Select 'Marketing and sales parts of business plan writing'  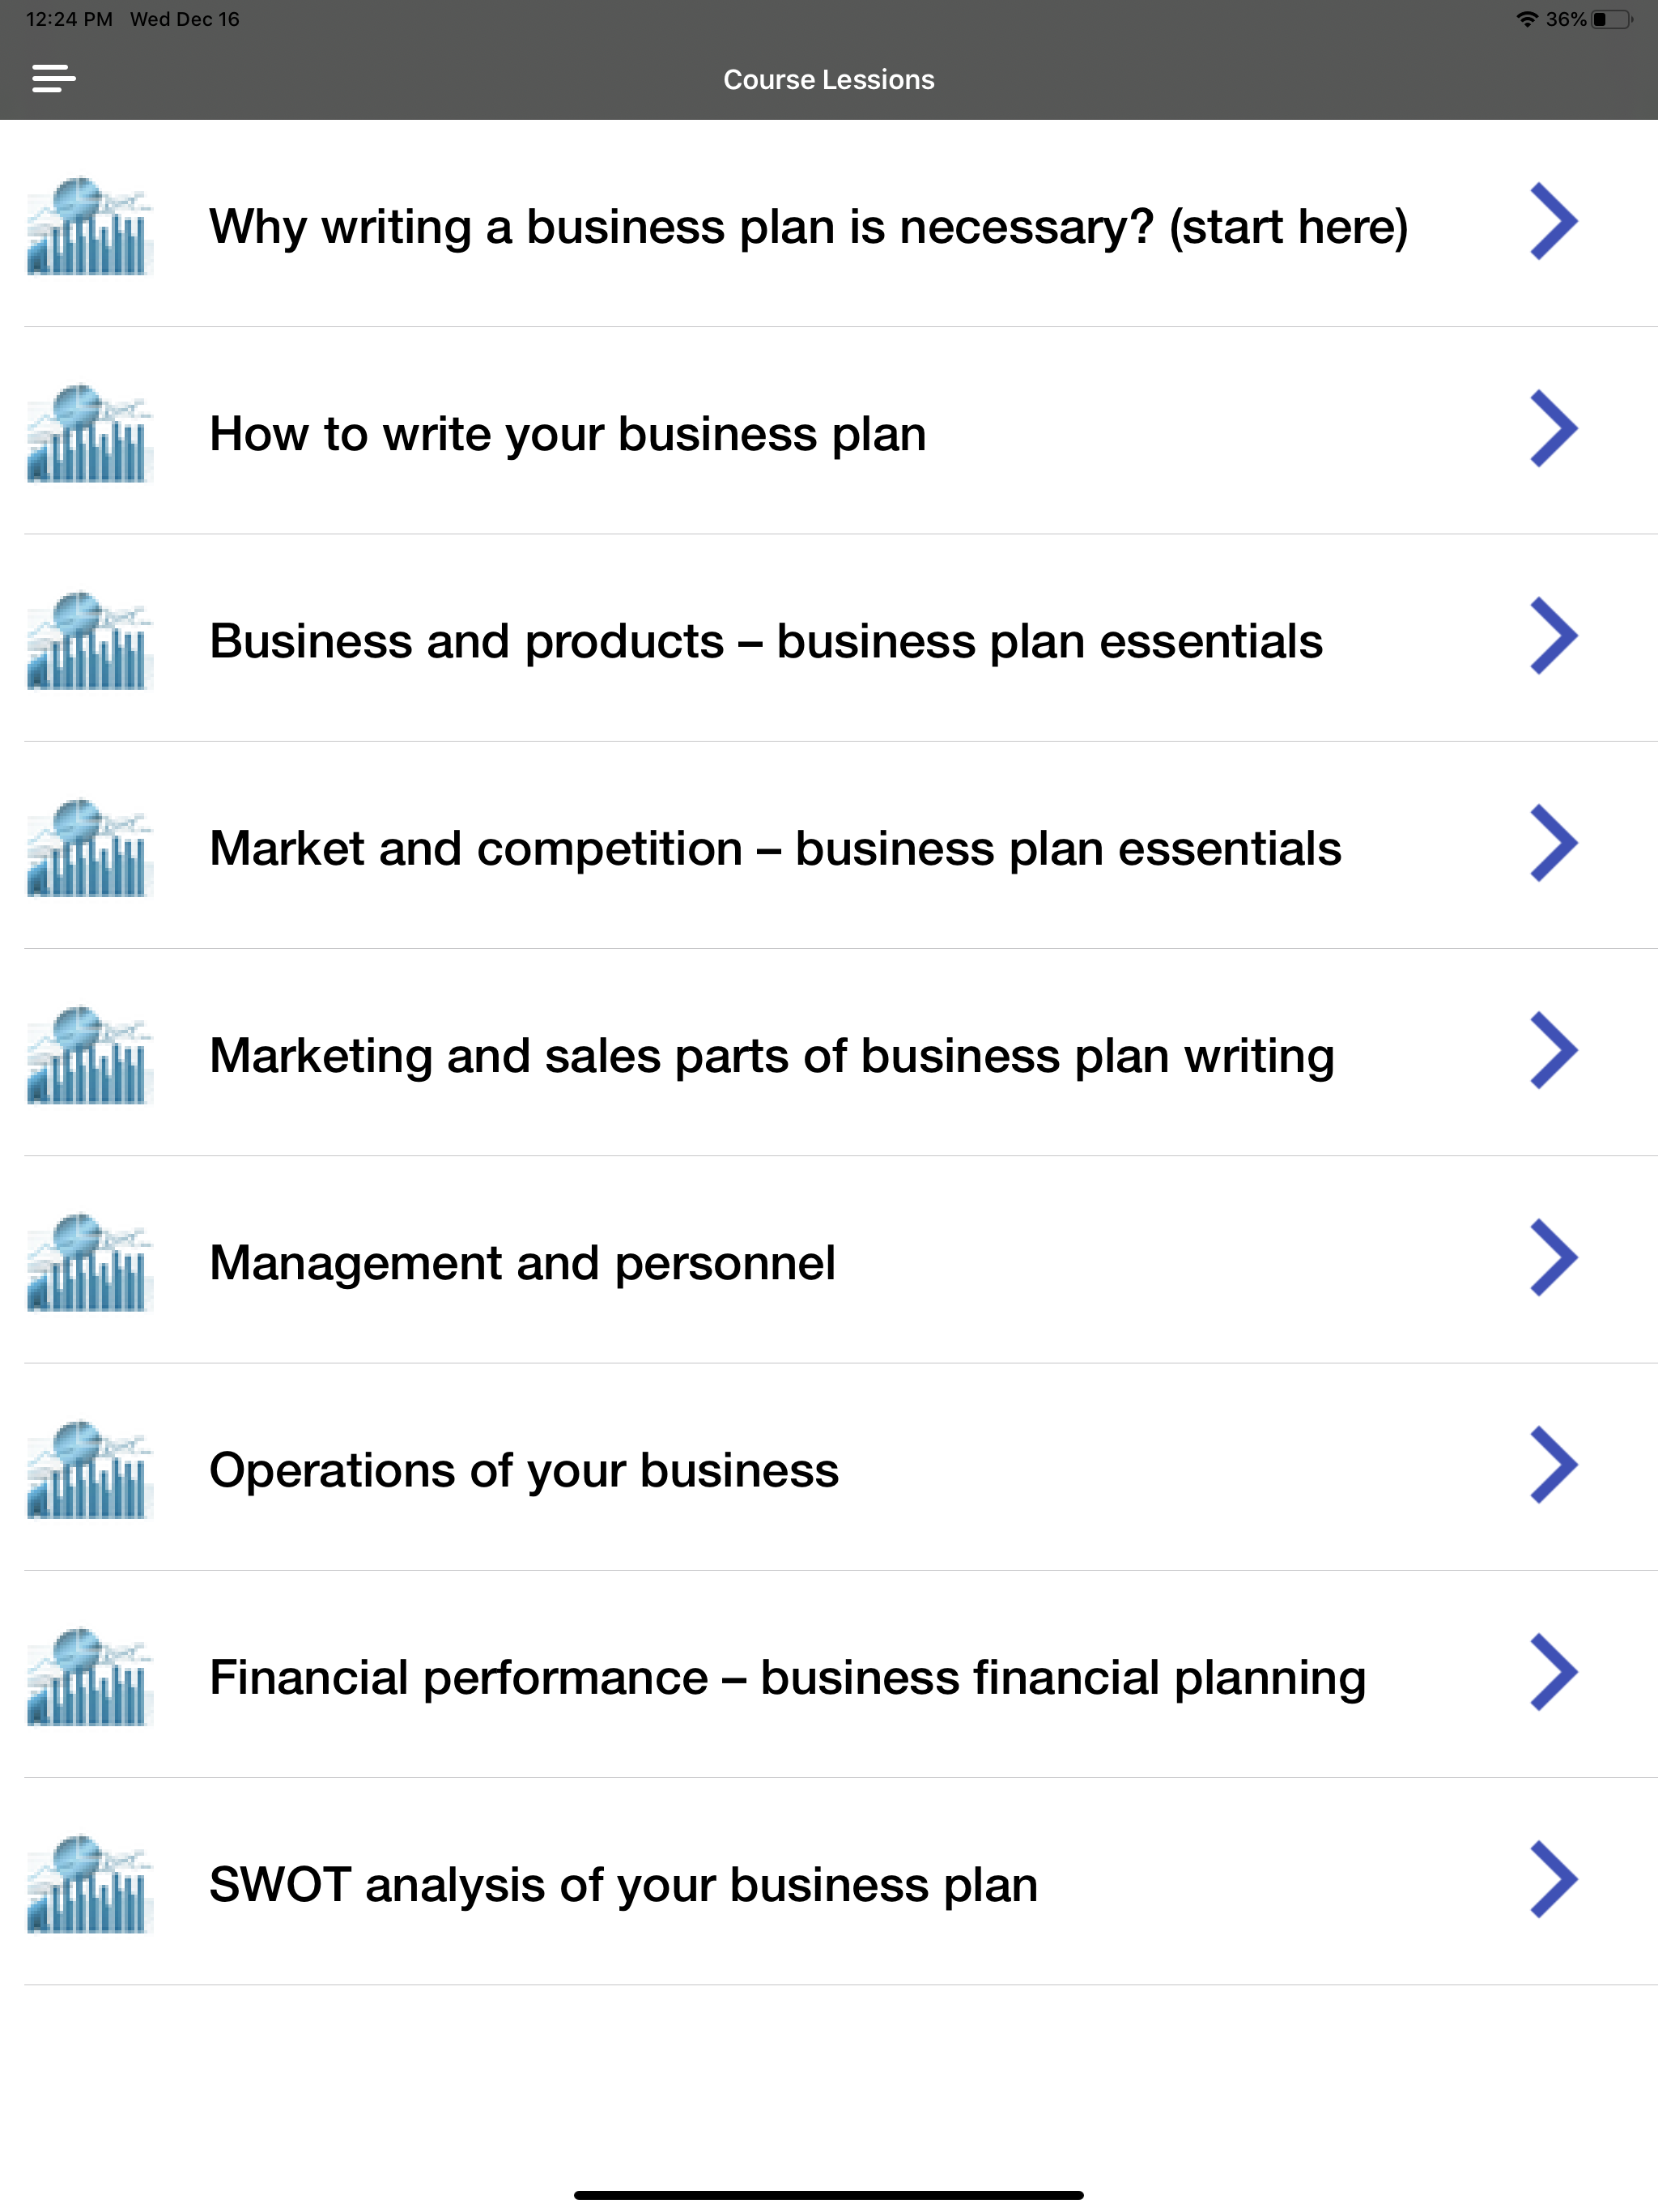click(x=771, y=1056)
